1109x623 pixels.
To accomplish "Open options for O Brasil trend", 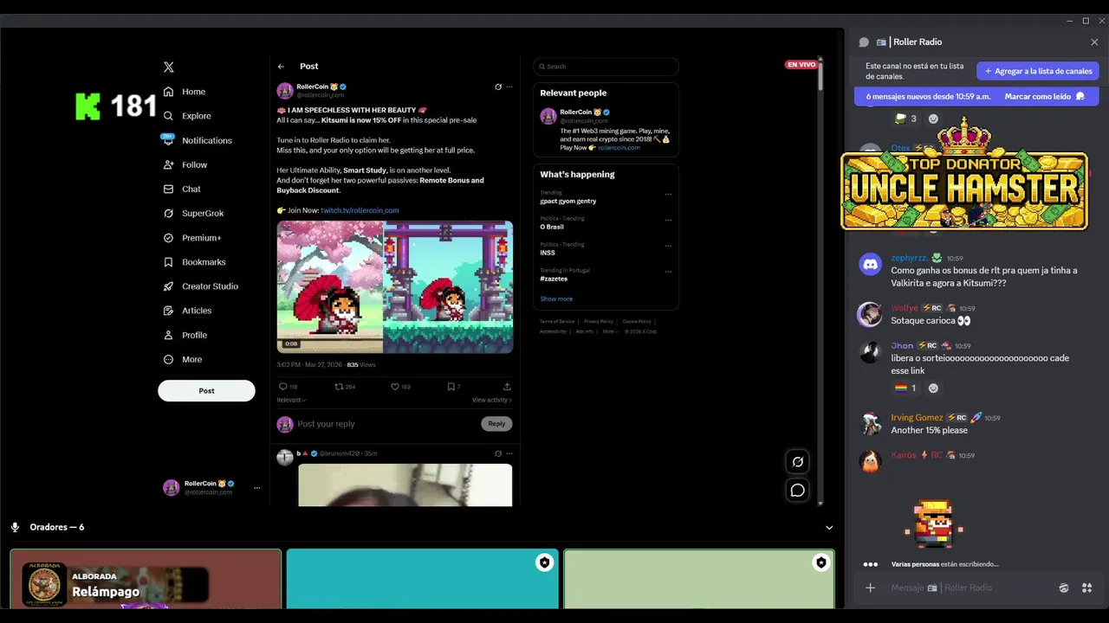I will pyautogui.click(x=668, y=220).
